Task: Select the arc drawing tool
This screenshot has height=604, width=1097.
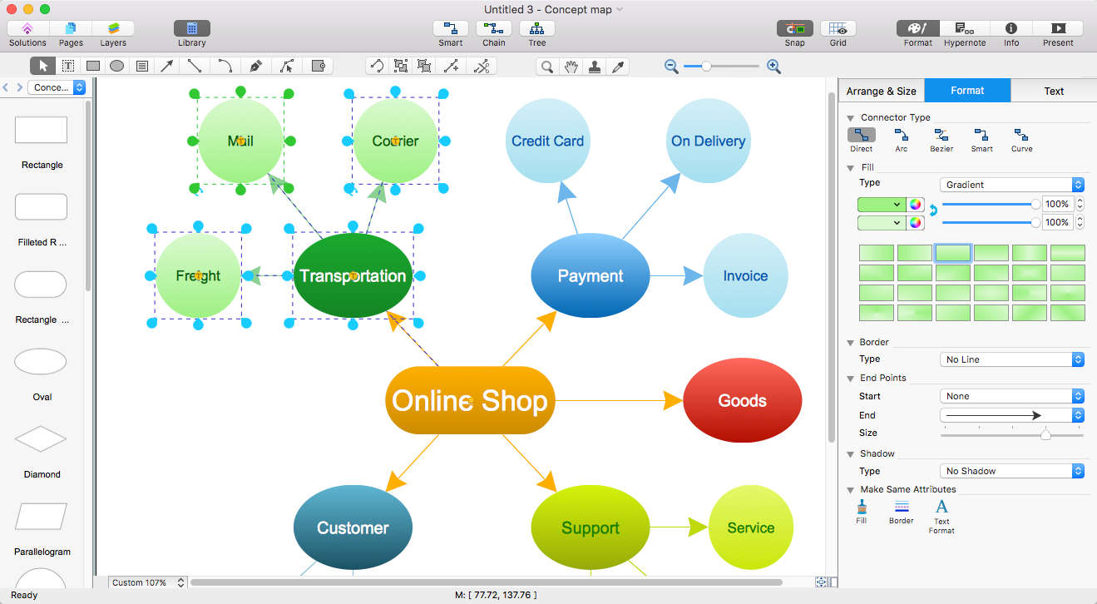Action: pos(225,66)
